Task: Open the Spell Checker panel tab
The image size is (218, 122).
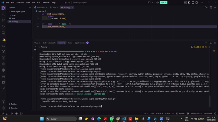Action: tap(82, 43)
